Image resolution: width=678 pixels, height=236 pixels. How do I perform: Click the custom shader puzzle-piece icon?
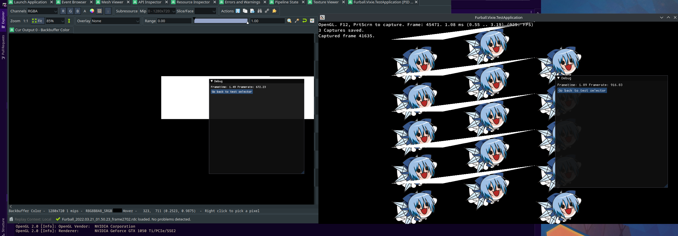(274, 11)
